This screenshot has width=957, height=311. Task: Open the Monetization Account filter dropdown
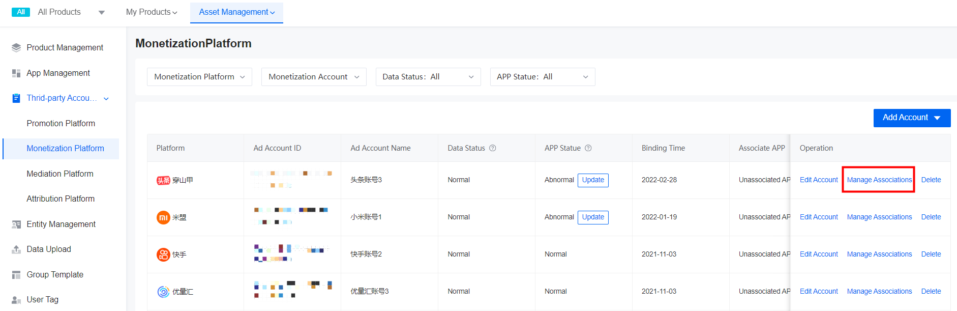click(314, 77)
